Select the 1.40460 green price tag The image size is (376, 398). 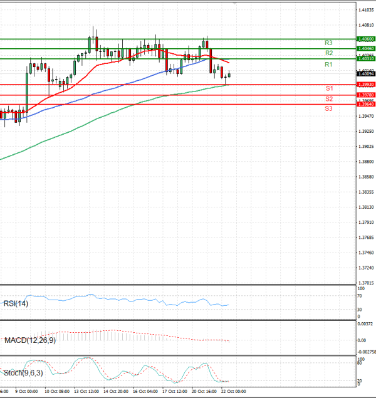coord(365,48)
